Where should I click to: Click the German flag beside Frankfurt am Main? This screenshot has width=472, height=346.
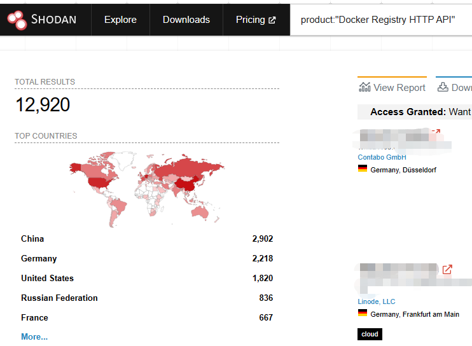coord(363,313)
